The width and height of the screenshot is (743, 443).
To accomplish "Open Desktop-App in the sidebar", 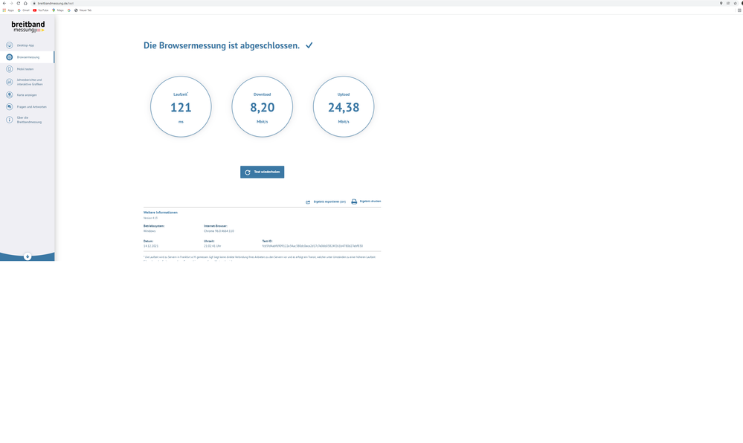I will click(27, 45).
